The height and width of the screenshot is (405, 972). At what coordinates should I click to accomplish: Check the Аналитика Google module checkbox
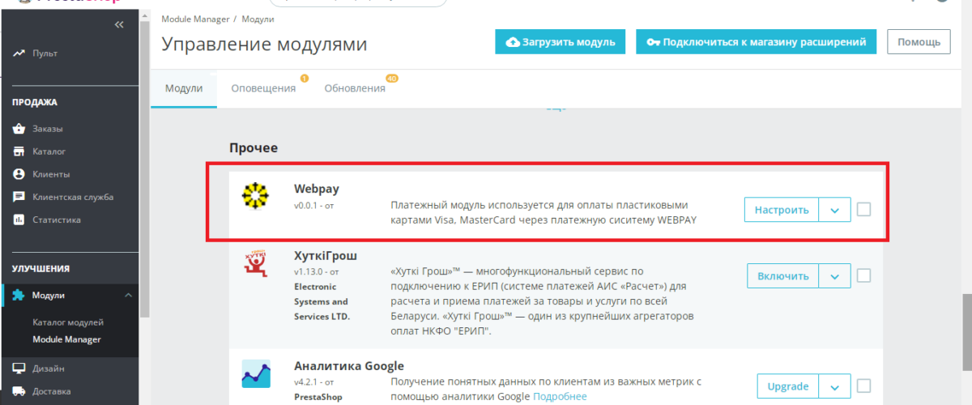coord(863,386)
